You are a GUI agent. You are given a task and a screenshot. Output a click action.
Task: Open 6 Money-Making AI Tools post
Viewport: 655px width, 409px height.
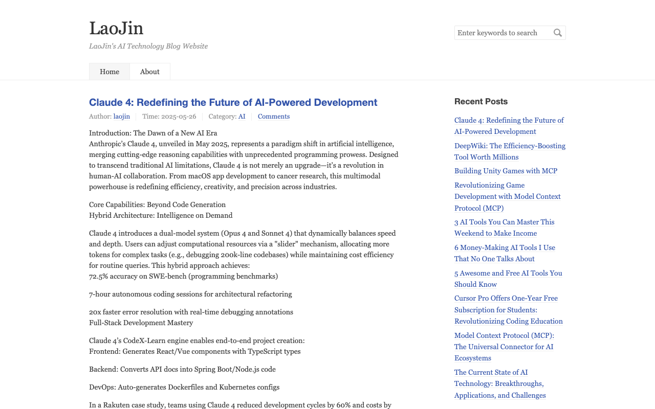pos(505,253)
